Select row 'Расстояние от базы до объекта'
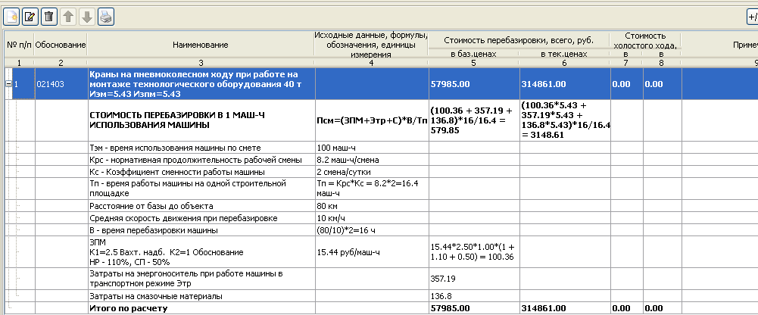 coord(201,206)
